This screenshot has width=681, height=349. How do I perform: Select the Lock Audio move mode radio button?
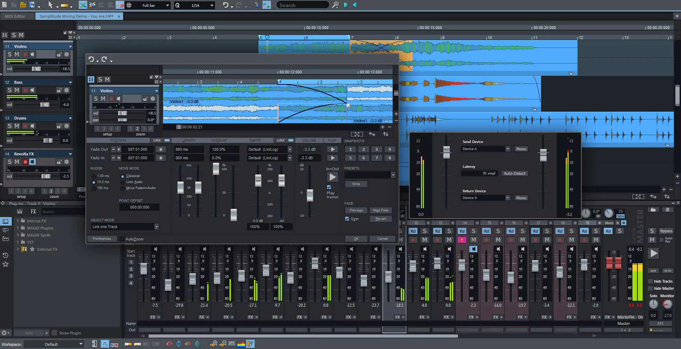coord(122,182)
